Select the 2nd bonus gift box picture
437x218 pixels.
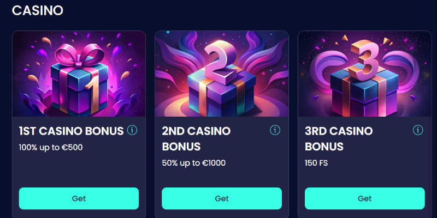[x=222, y=74]
